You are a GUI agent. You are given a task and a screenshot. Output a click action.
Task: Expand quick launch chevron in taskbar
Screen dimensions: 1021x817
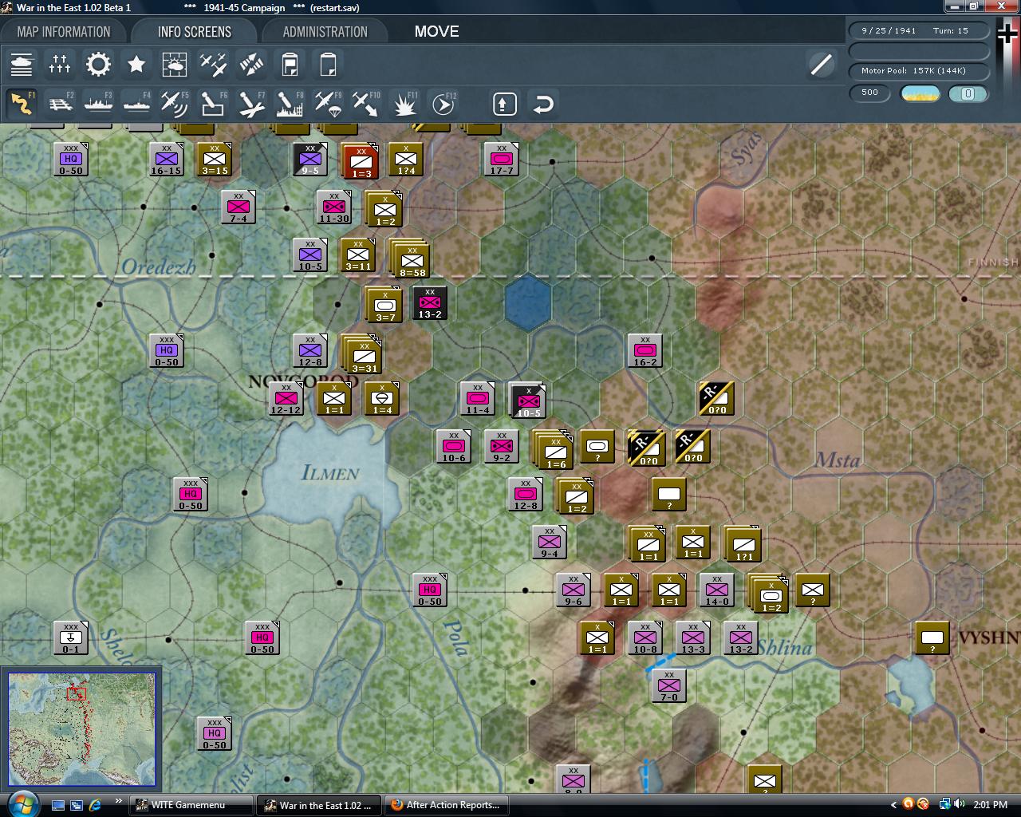tap(119, 801)
